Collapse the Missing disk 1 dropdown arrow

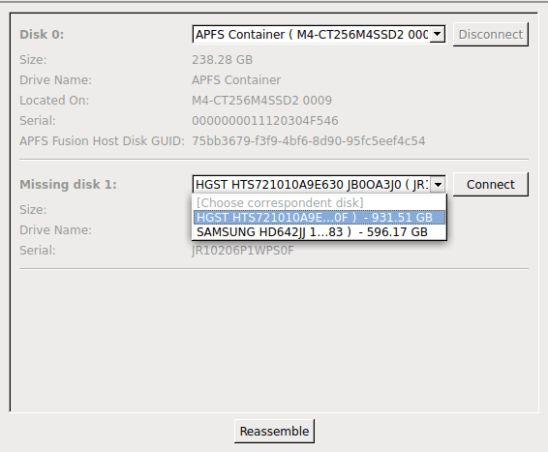[438, 184]
